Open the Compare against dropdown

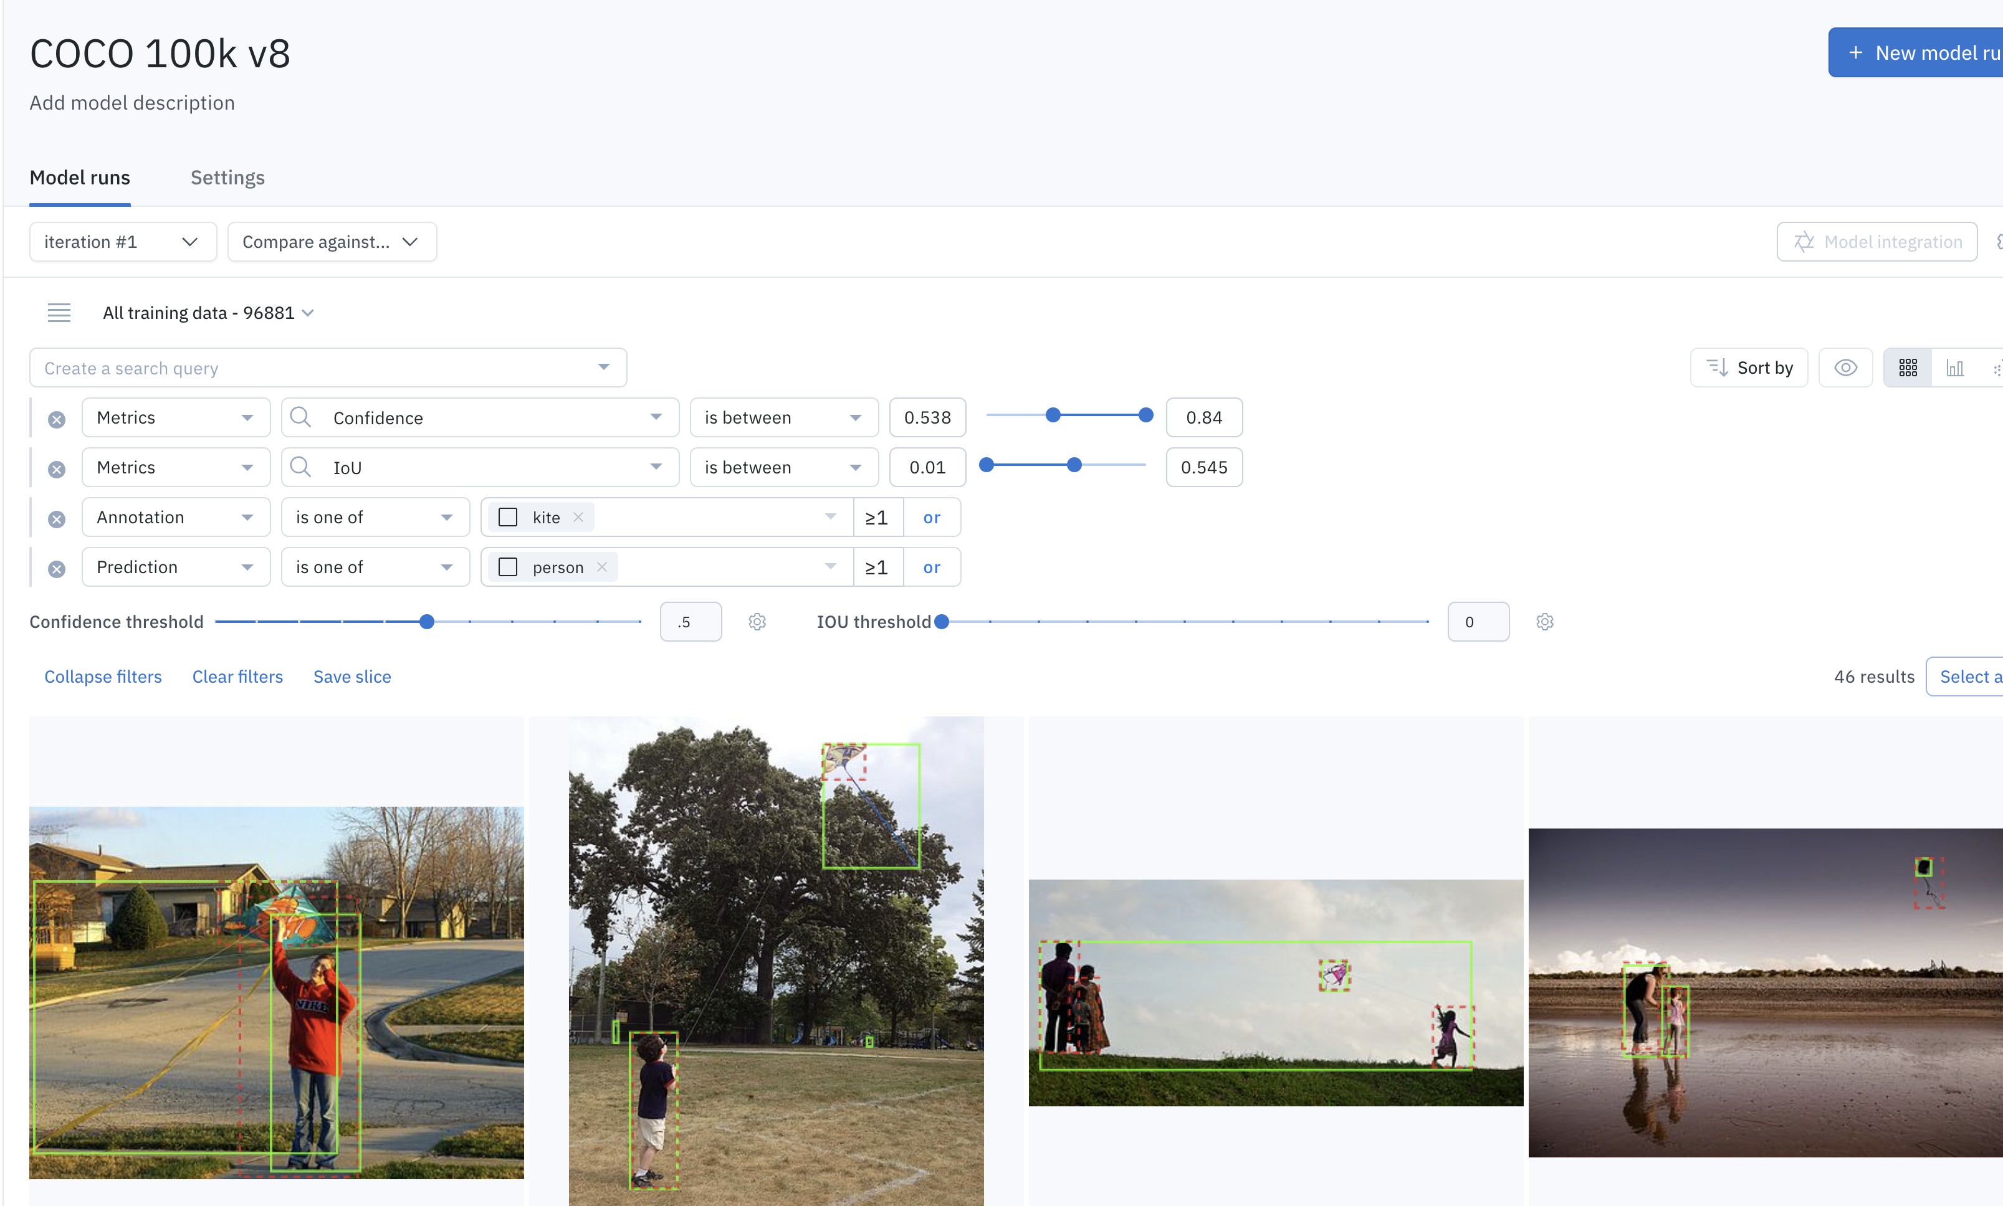329,240
